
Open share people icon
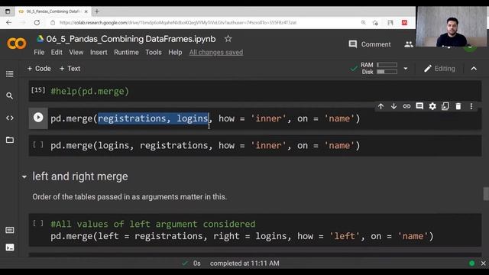tap(409, 44)
